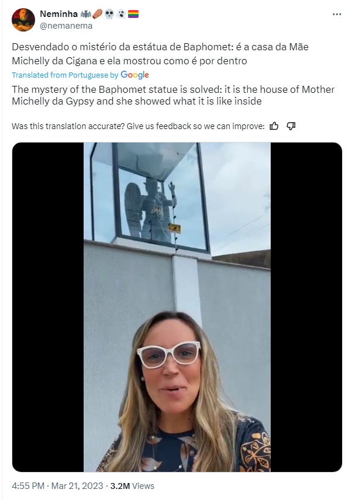View the 3.2M Views count

click(132, 486)
